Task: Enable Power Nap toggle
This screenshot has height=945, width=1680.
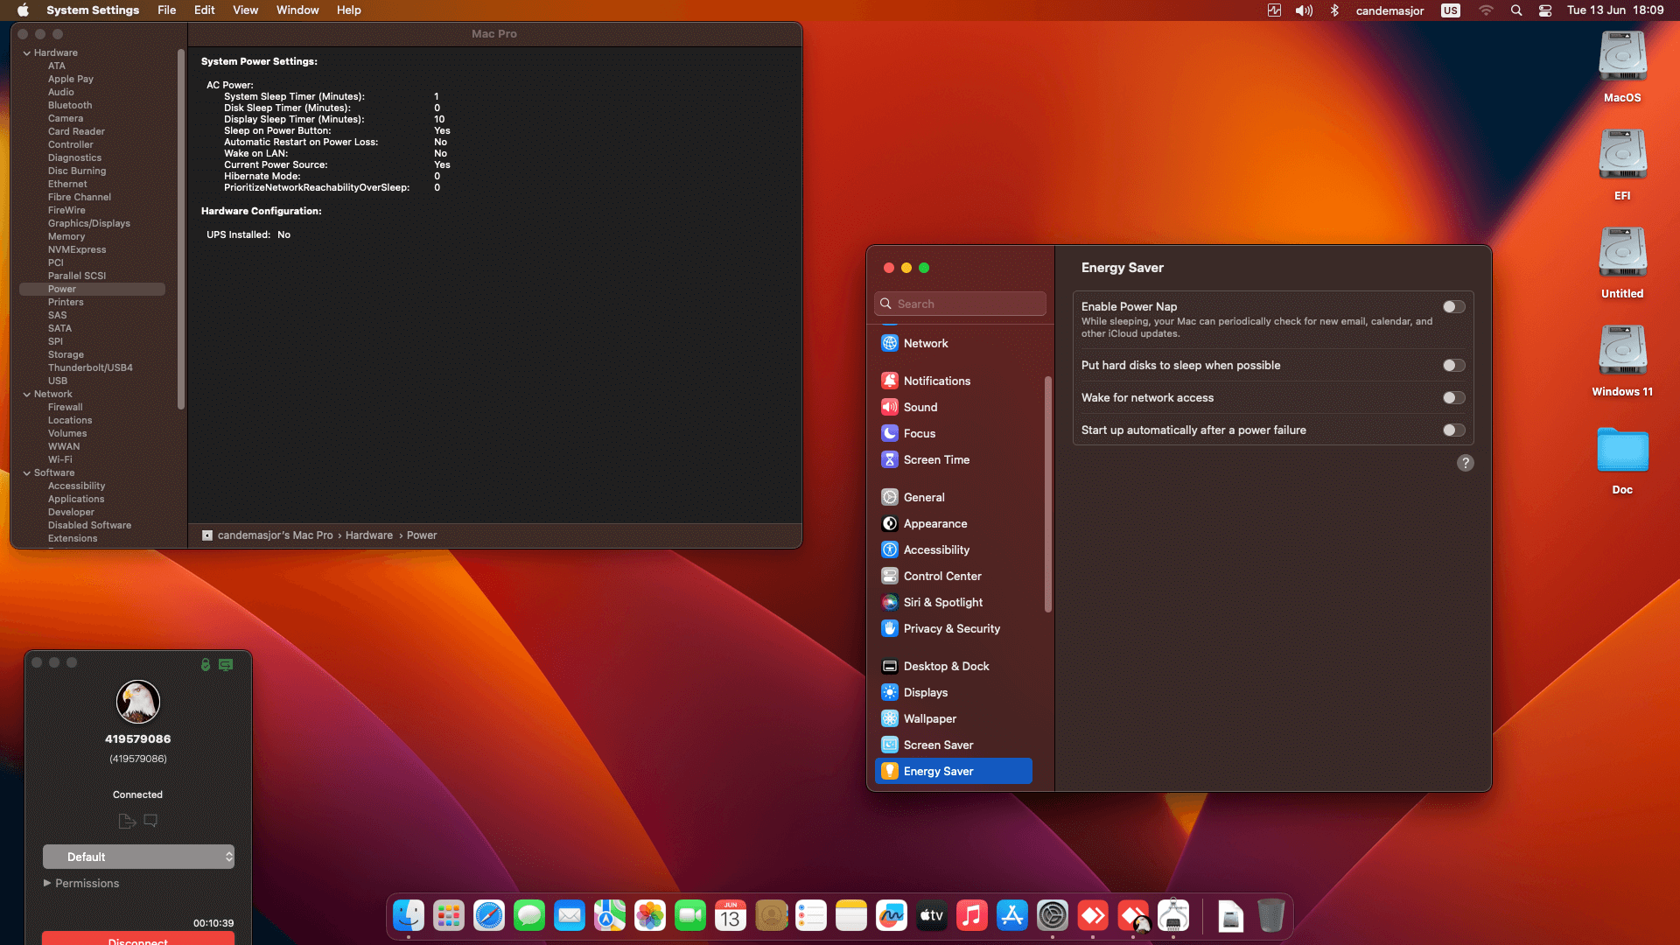Action: [x=1453, y=307]
